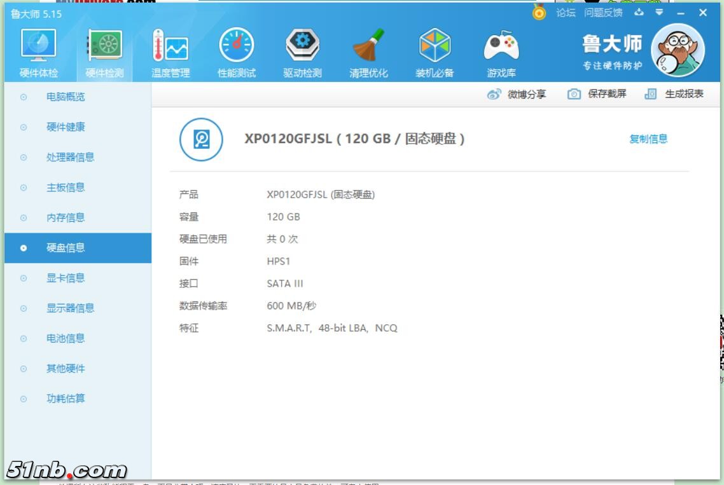Share via 微博分享
Viewport: 724px width, 485px height.
[527, 95]
